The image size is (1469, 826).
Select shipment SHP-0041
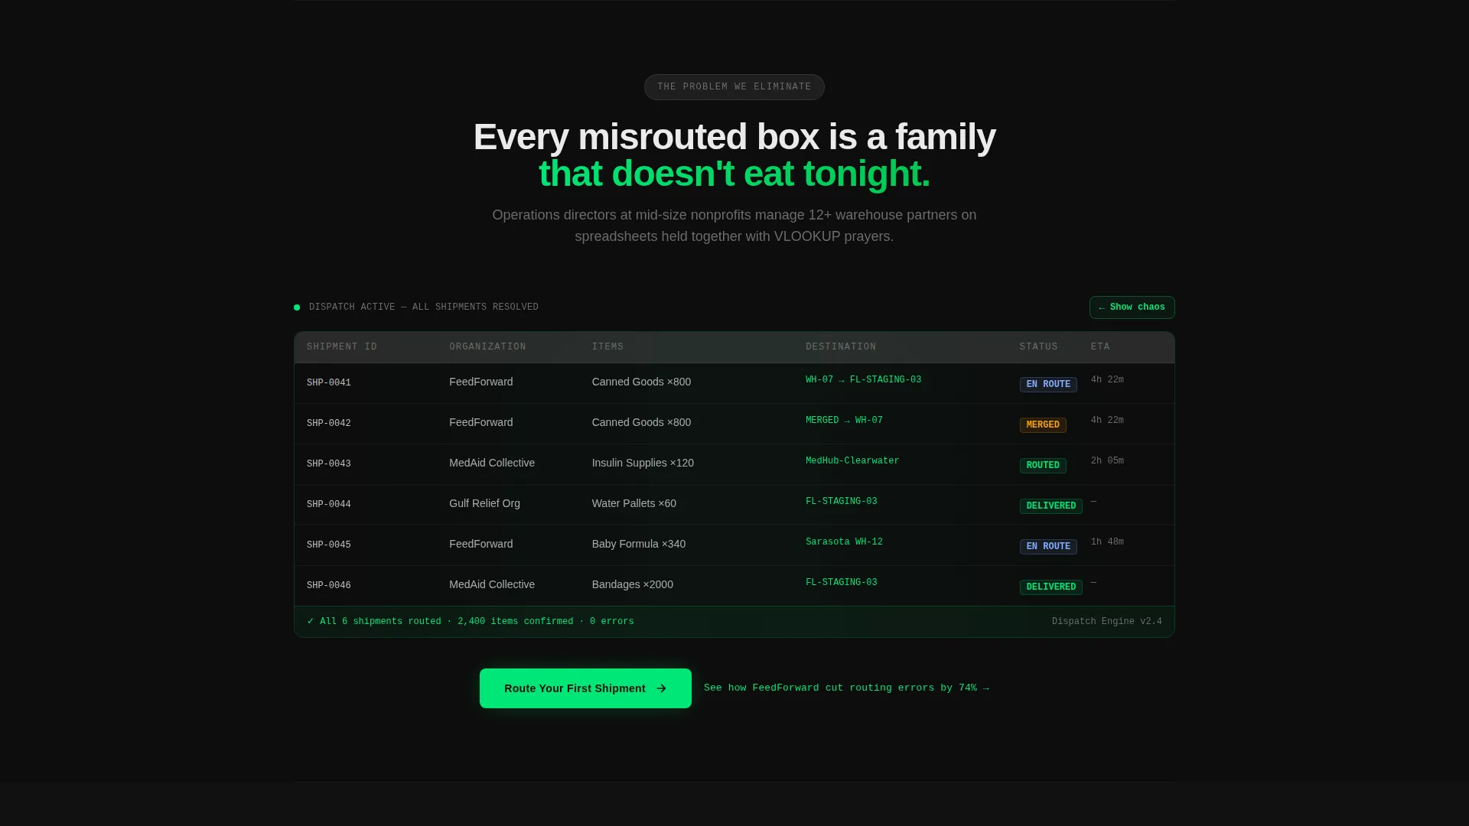(329, 383)
